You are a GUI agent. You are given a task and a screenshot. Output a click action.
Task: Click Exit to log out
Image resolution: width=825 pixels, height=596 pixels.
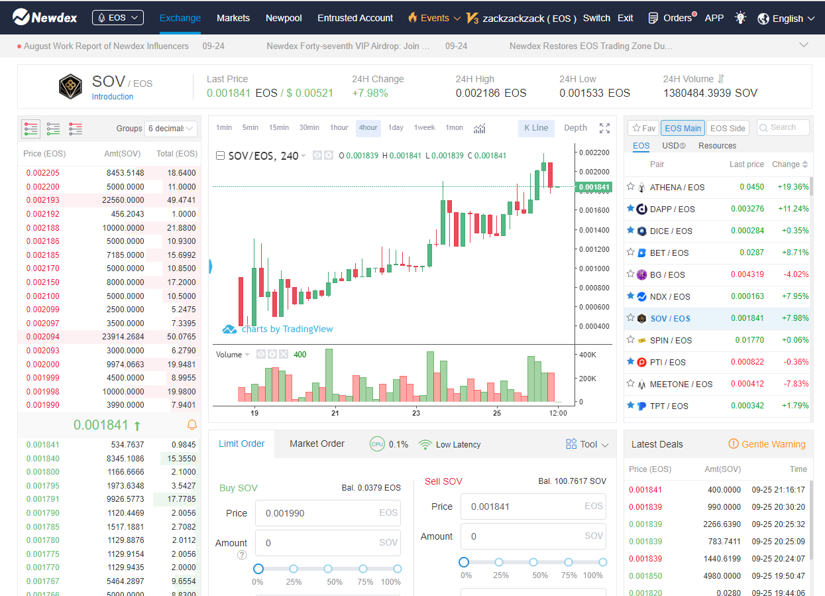pyautogui.click(x=626, y=18)
